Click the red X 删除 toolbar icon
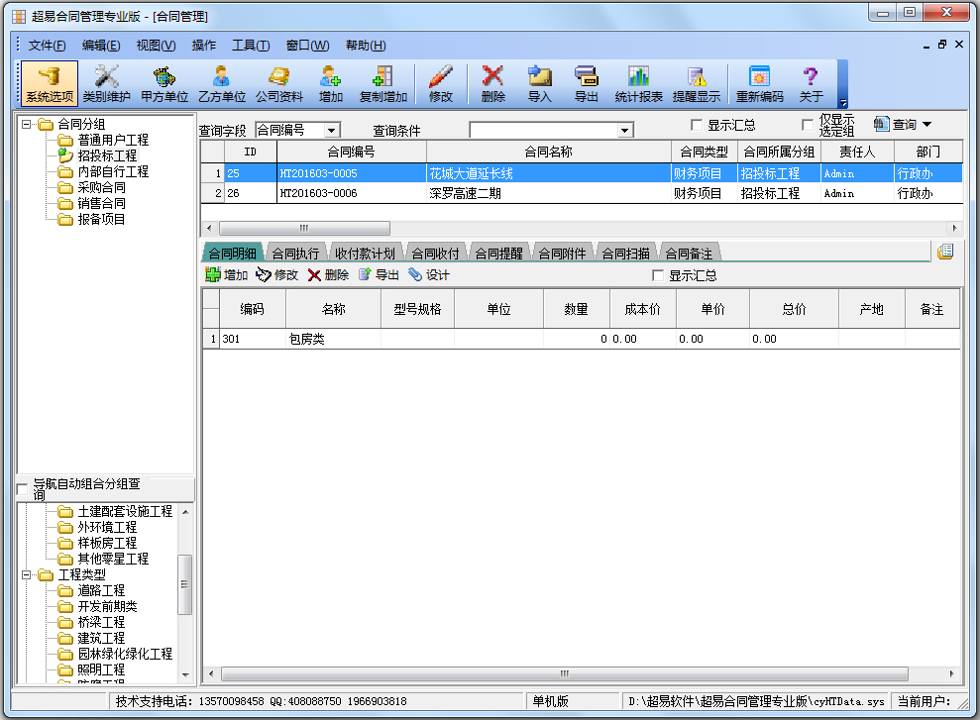Image resolution: width=980 pixels, height=720 pixels. [x=493, y=83]
